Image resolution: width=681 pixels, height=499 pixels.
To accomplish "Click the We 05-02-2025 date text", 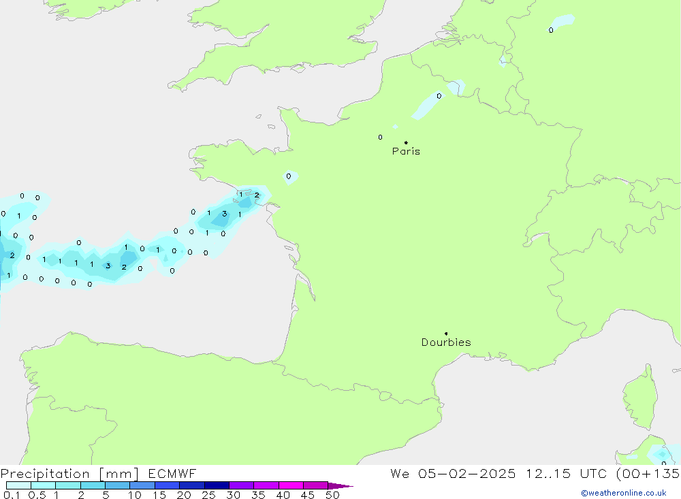I will coord(453,473).
